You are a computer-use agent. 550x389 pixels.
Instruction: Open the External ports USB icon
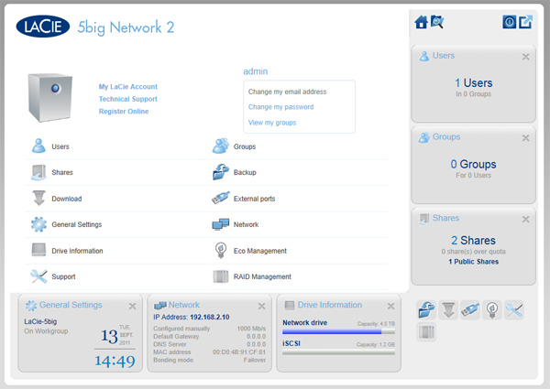point(221,198)
